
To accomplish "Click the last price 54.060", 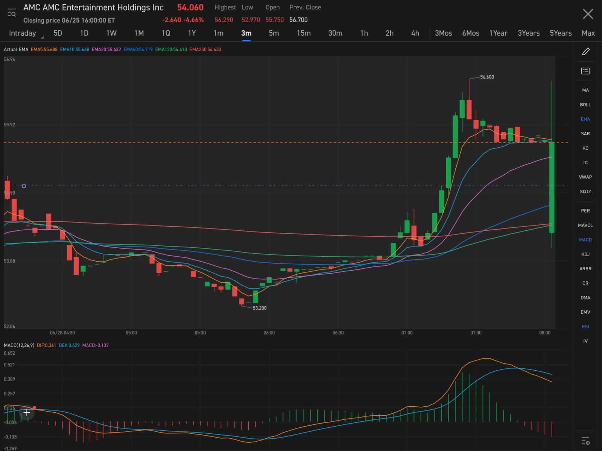I will point(190,8).
